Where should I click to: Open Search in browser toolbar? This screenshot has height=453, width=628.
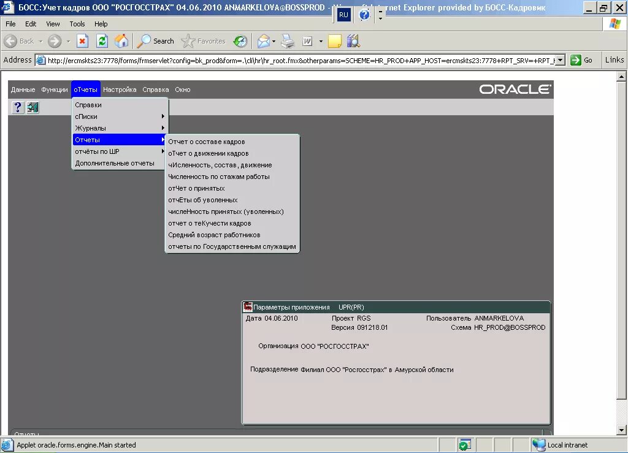pyautogui.click(x=155, y=41)
